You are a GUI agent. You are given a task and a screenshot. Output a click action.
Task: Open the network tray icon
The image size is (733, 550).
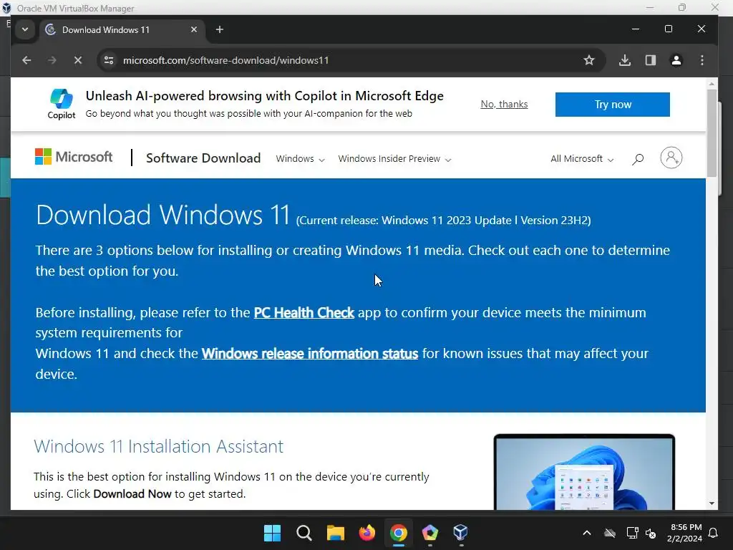[633, 533]
